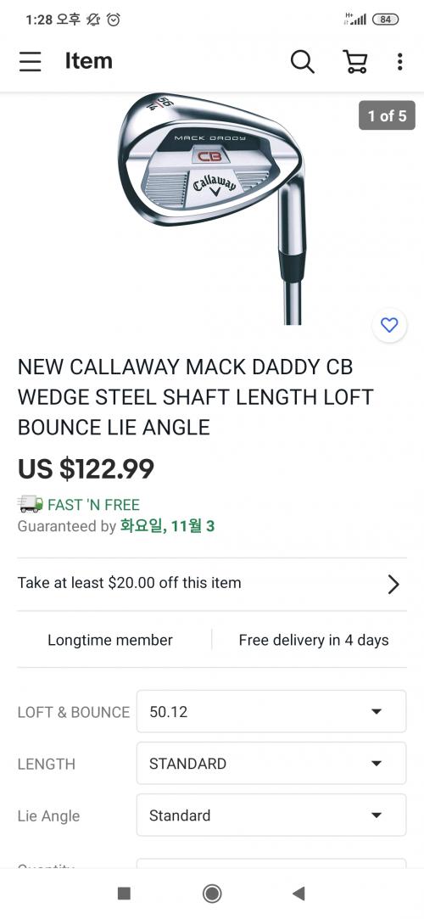Tap the search magnifier icon
The height and width of the screenshot is (919, 424).
click(x=302, y=61)
